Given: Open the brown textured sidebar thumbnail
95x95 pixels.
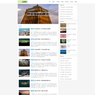Looking at the screenshot, I should point(63,25).
